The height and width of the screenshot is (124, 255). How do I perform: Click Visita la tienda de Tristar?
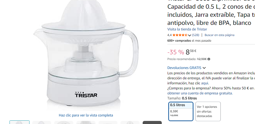(x=187, y=29)
